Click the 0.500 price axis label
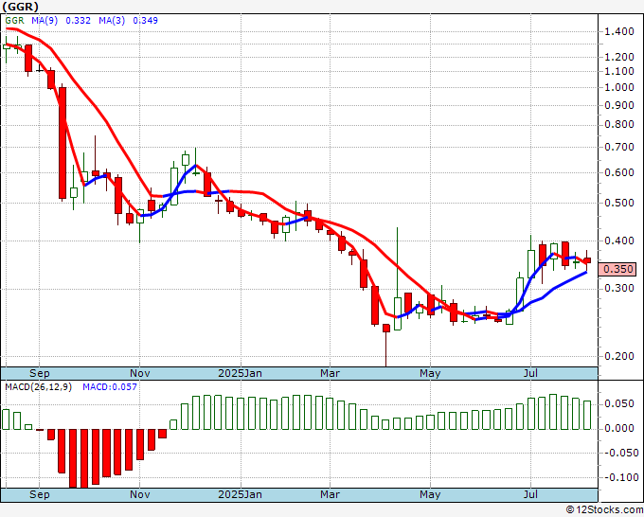Screen dimensions: 644x517 [619, 203]
